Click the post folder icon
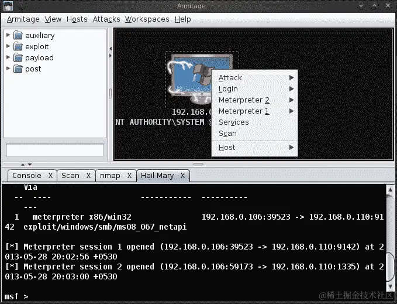397x304 pixels. pos(18,69)
